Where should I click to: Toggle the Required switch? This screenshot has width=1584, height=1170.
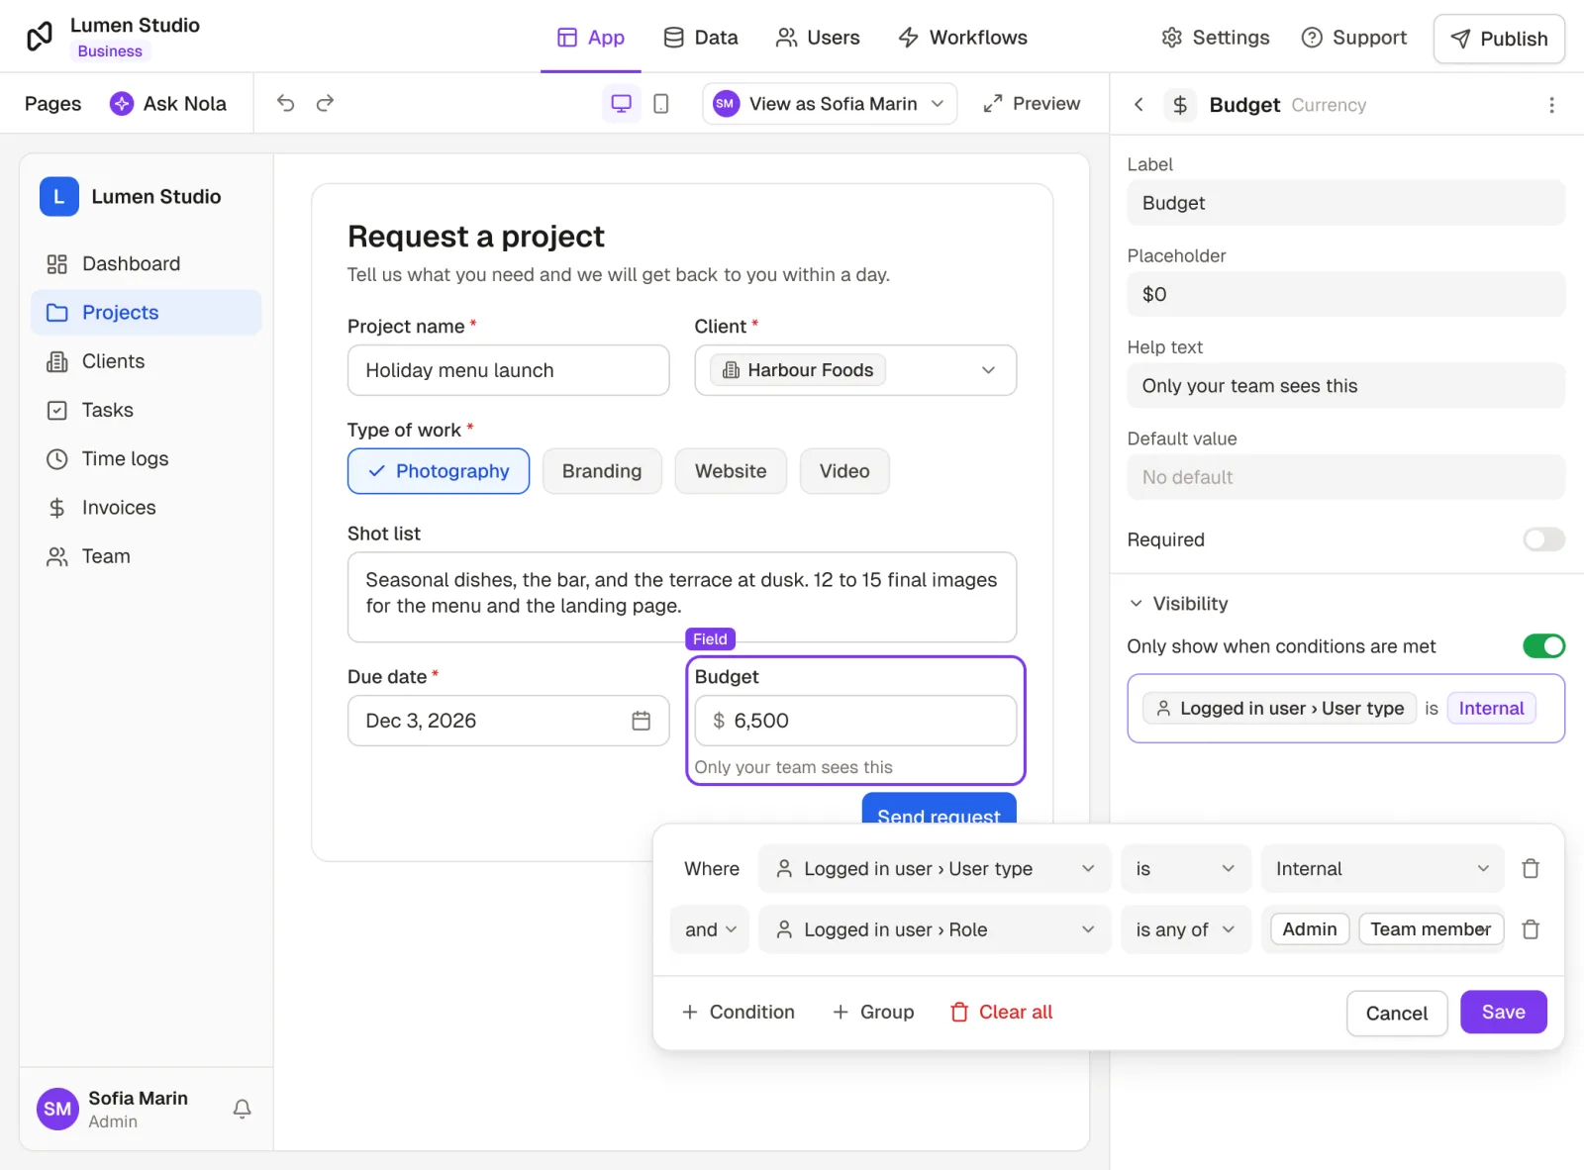(x=1543, y=539)
